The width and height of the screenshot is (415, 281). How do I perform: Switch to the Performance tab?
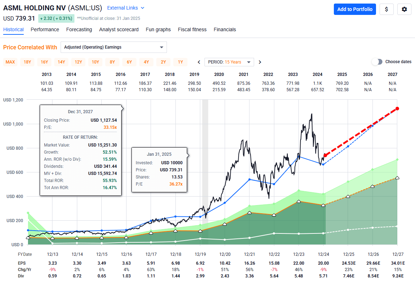click(x=45, y=29)
